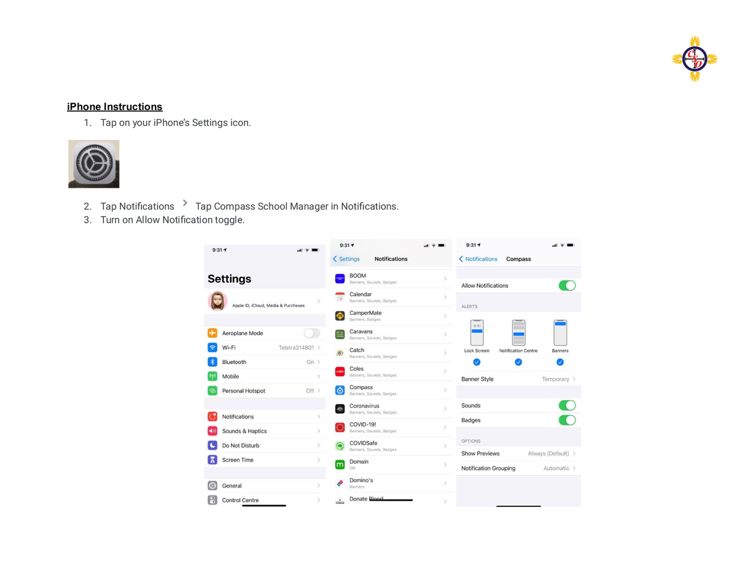Screen dimensions: 737x569
Task: Toggle the Sounds switch
Action: pos(567,405)
